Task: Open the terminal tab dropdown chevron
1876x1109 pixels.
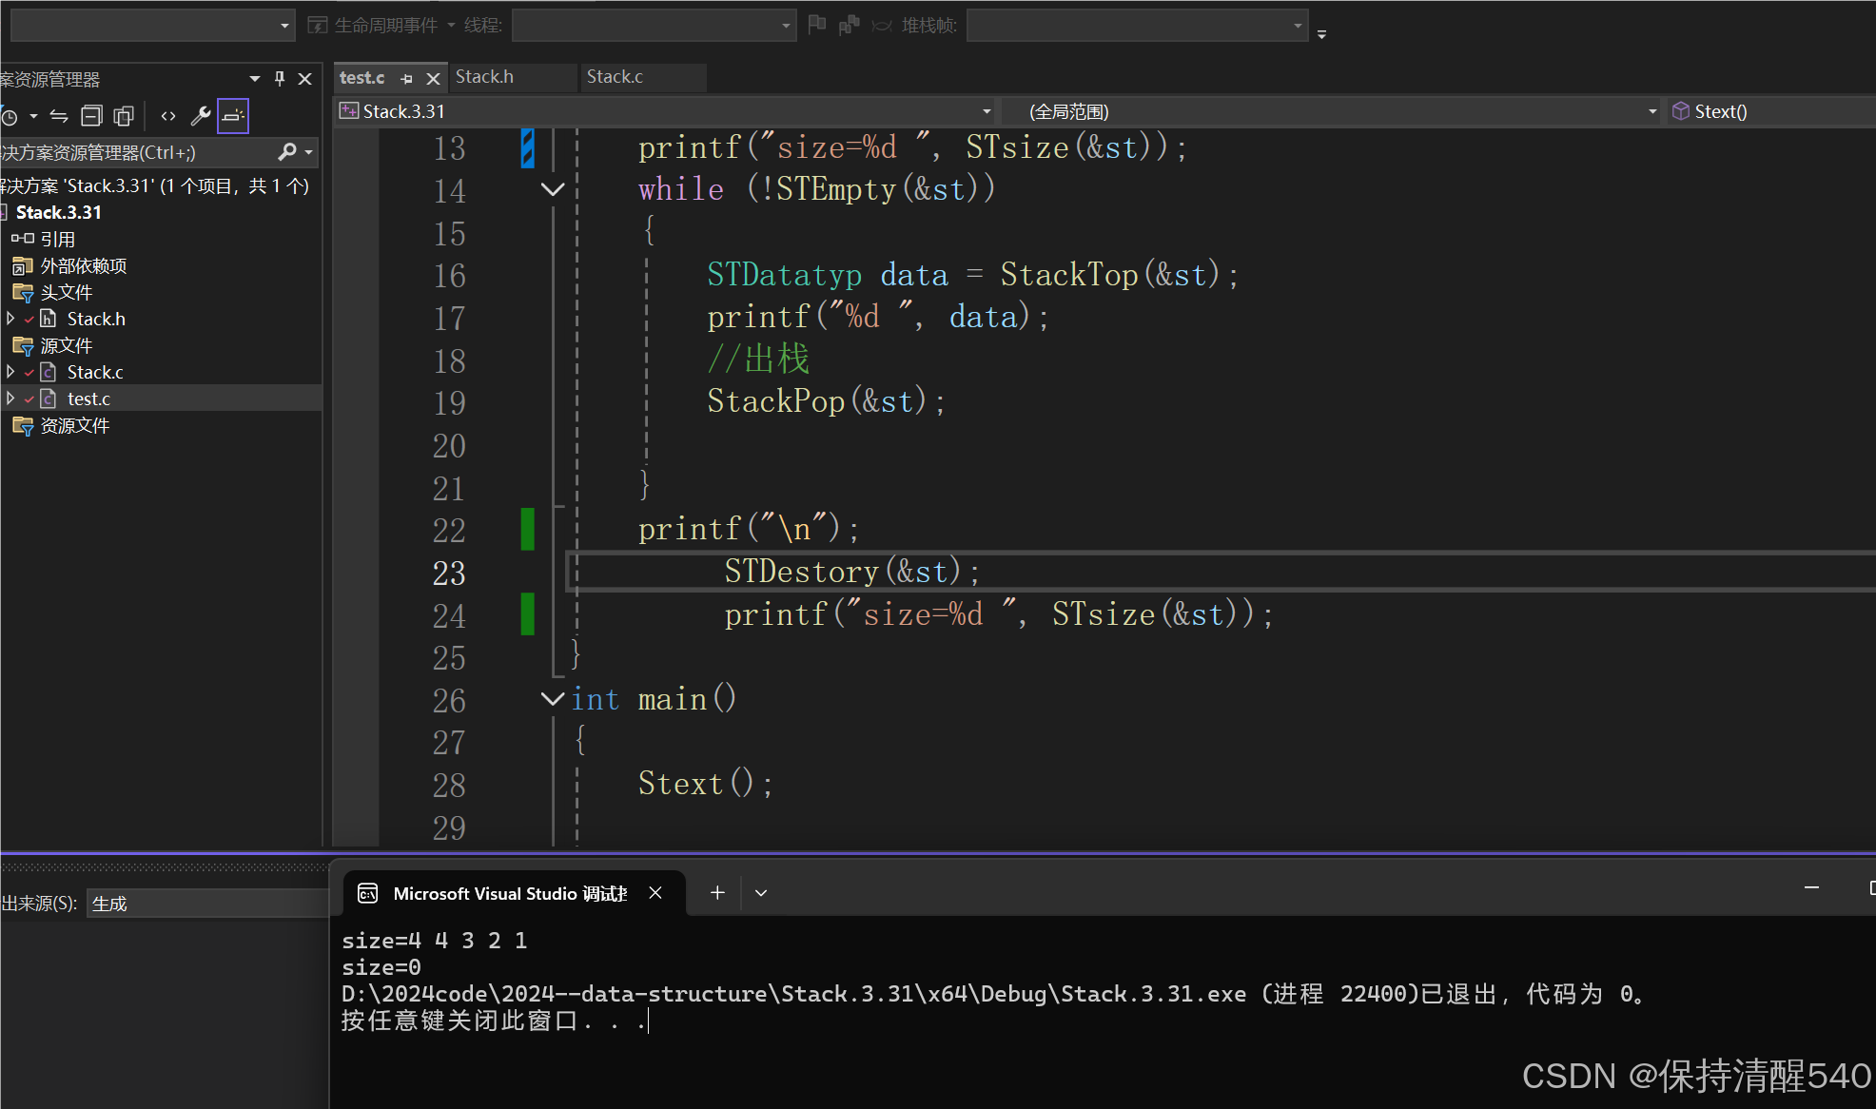Action: pos(761,892)
